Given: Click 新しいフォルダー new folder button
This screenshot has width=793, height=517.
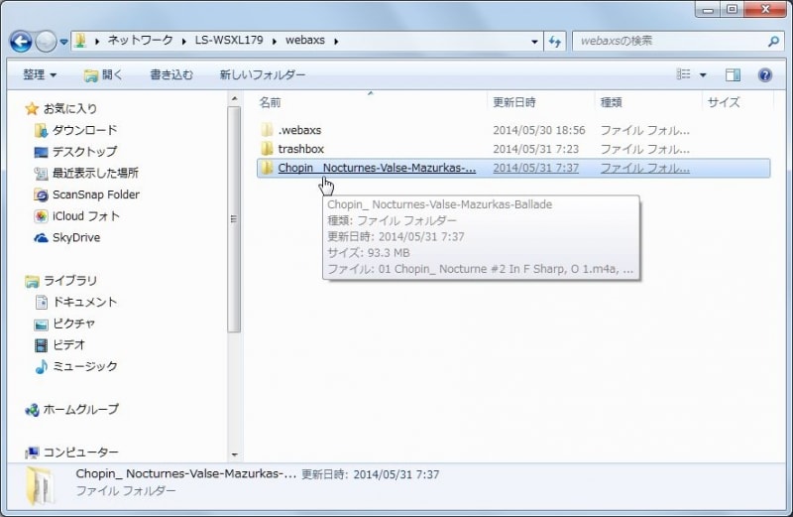Looking at the screenshot, I should tap(262, 75).
